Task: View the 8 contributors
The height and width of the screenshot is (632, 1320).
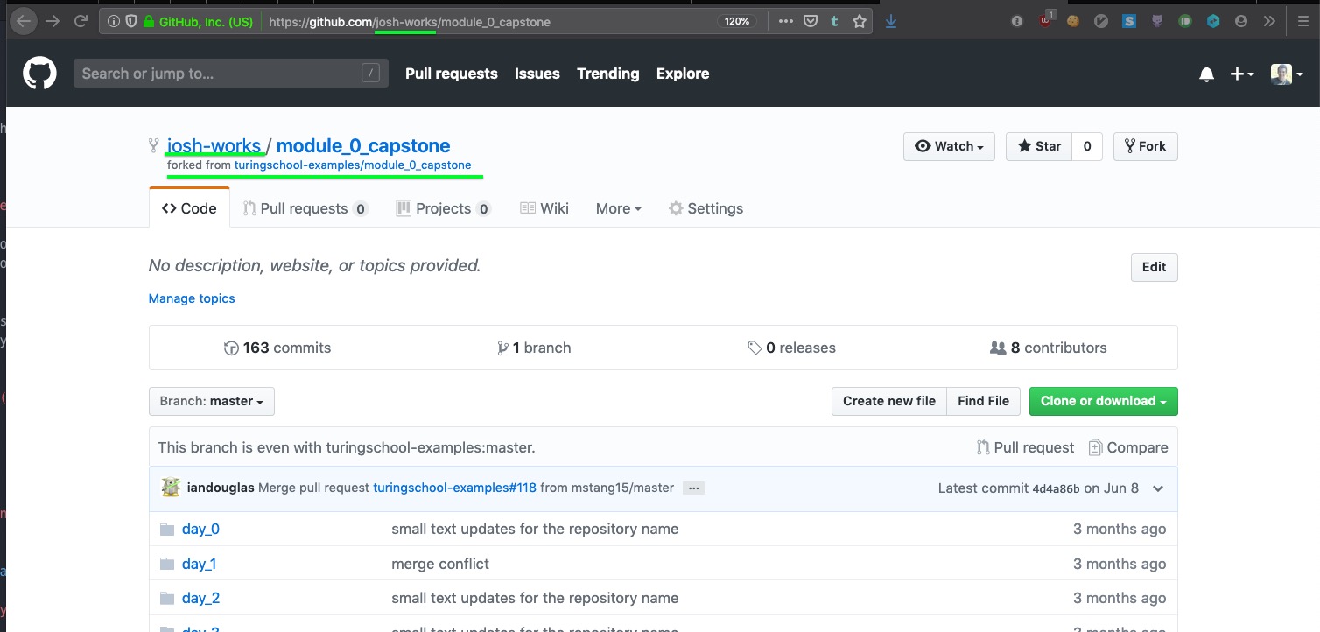Action: point(1048,348)
